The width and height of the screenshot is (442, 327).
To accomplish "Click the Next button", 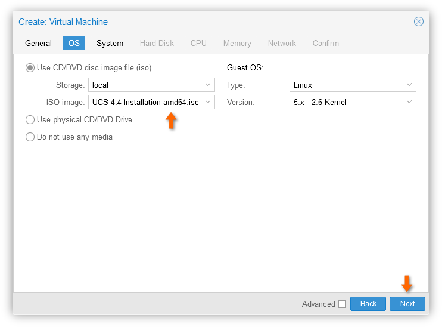I will coord(407,304).
